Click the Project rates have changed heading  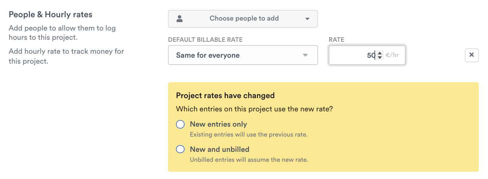pyautogui.click(x=225, y=96)
